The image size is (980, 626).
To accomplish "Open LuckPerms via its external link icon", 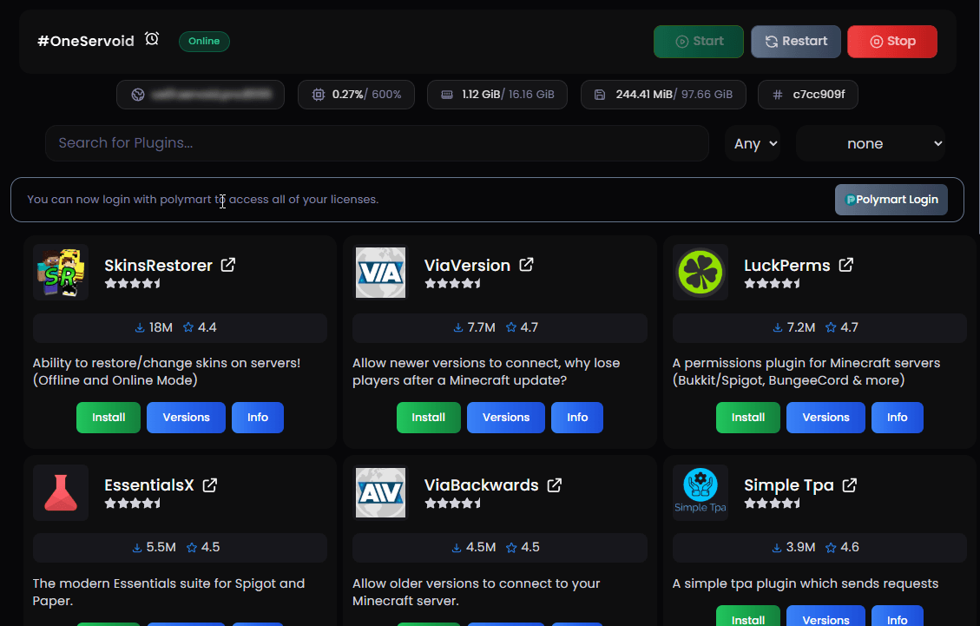I will tap(846, 264).
